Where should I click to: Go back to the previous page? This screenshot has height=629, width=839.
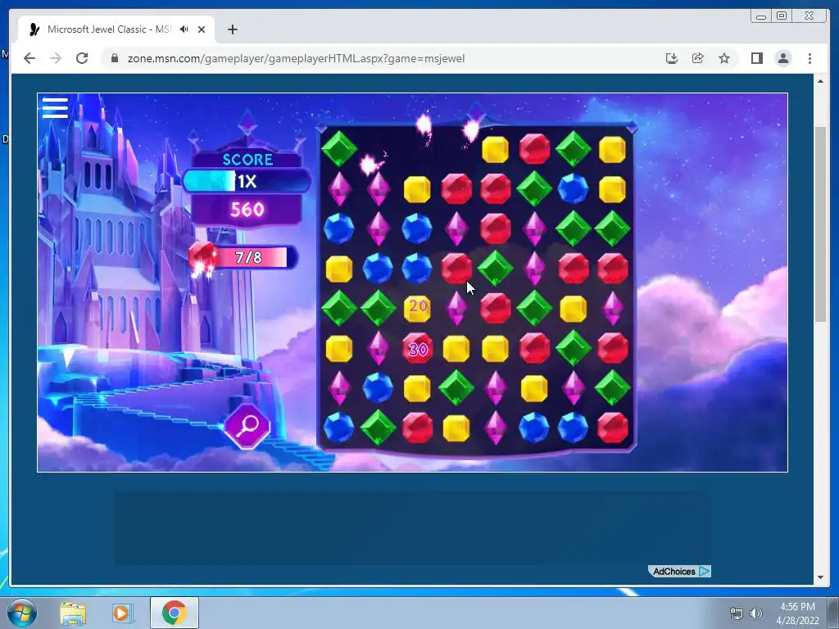click(x=29, y=58)
